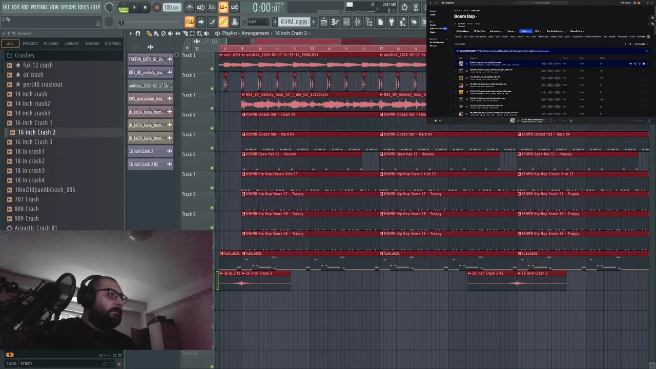
Task: Open the Playlist window icon
Action: 323,22
